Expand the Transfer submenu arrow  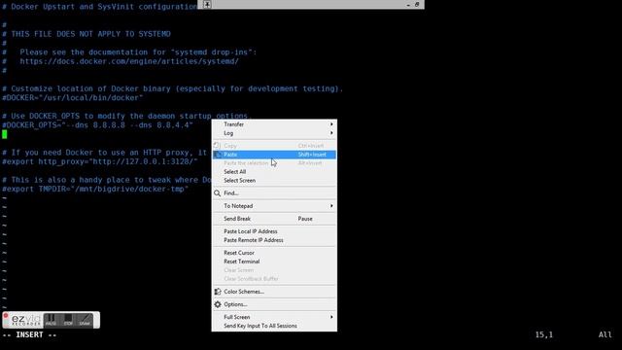(331, 124)
